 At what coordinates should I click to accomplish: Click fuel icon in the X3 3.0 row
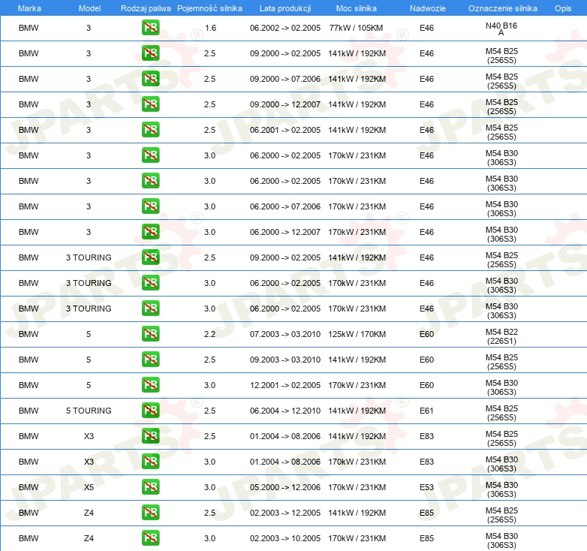(x=150, y=461)
